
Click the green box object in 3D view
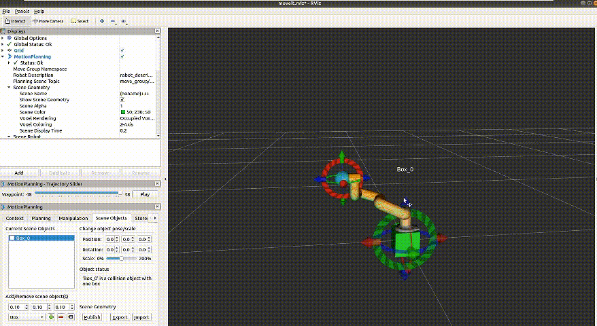[x=407, y=243]
